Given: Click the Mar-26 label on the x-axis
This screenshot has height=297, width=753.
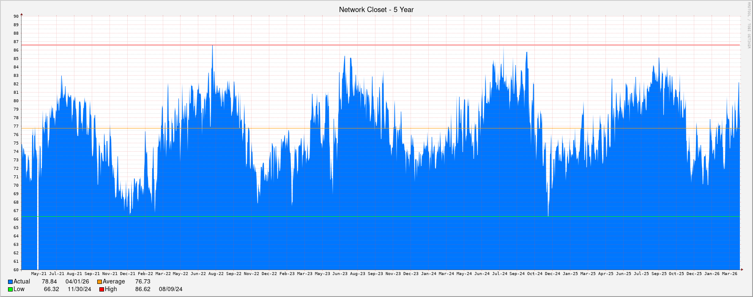Looking at the screenshot, I should point(729,274).
